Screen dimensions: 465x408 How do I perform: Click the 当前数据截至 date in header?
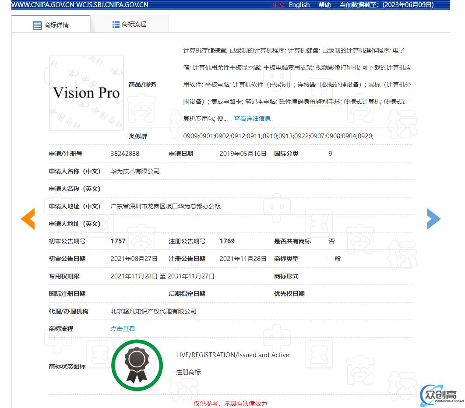point(387,5)
